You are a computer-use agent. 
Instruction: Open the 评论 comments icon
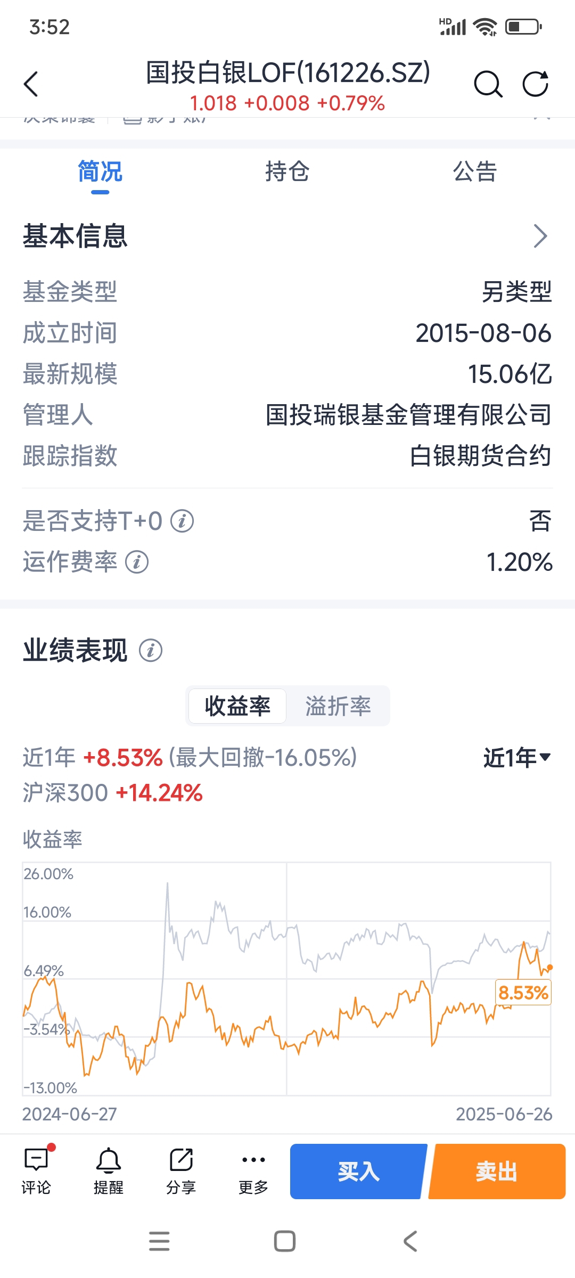click(x=36, y=1171)
